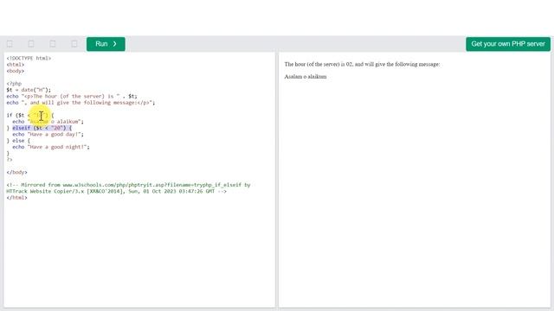Click the 'HTTrack Website Copier' comment line
Image resolution: width=554 pixels, height=311 pixels.
coord(116,191)
